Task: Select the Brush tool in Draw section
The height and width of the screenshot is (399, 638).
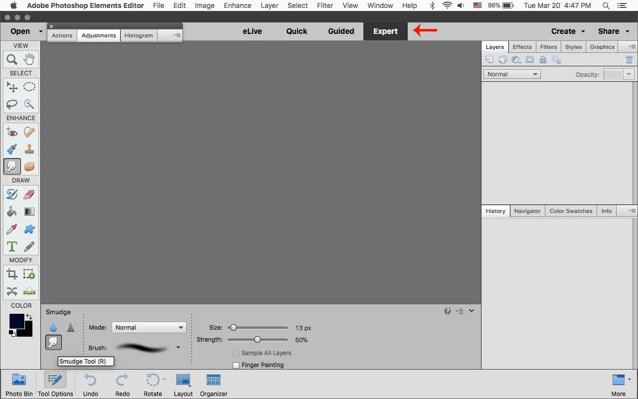Action: (12, 194)
